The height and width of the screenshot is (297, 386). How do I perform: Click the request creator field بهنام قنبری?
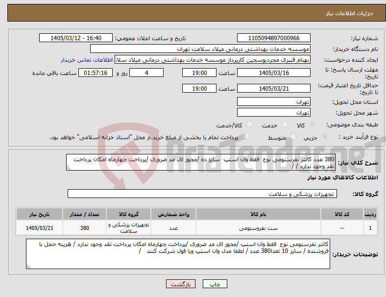point(213,60)
